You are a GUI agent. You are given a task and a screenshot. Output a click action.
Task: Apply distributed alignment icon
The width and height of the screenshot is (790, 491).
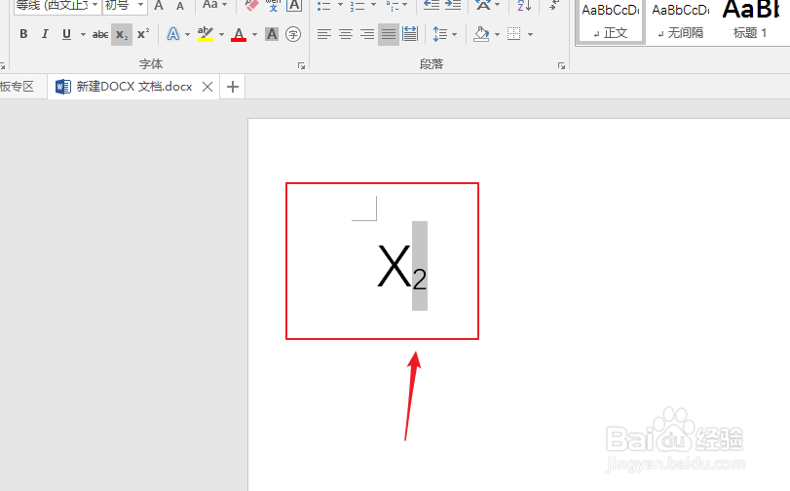click(x=410, y=34)
